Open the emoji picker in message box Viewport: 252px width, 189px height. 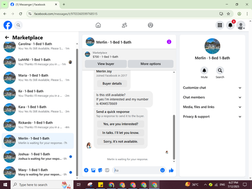pyautogui.click(x=162, y=170)
